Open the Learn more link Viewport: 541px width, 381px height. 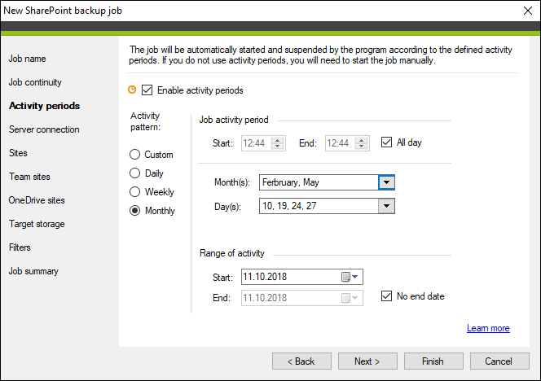[x=488, y=328]
